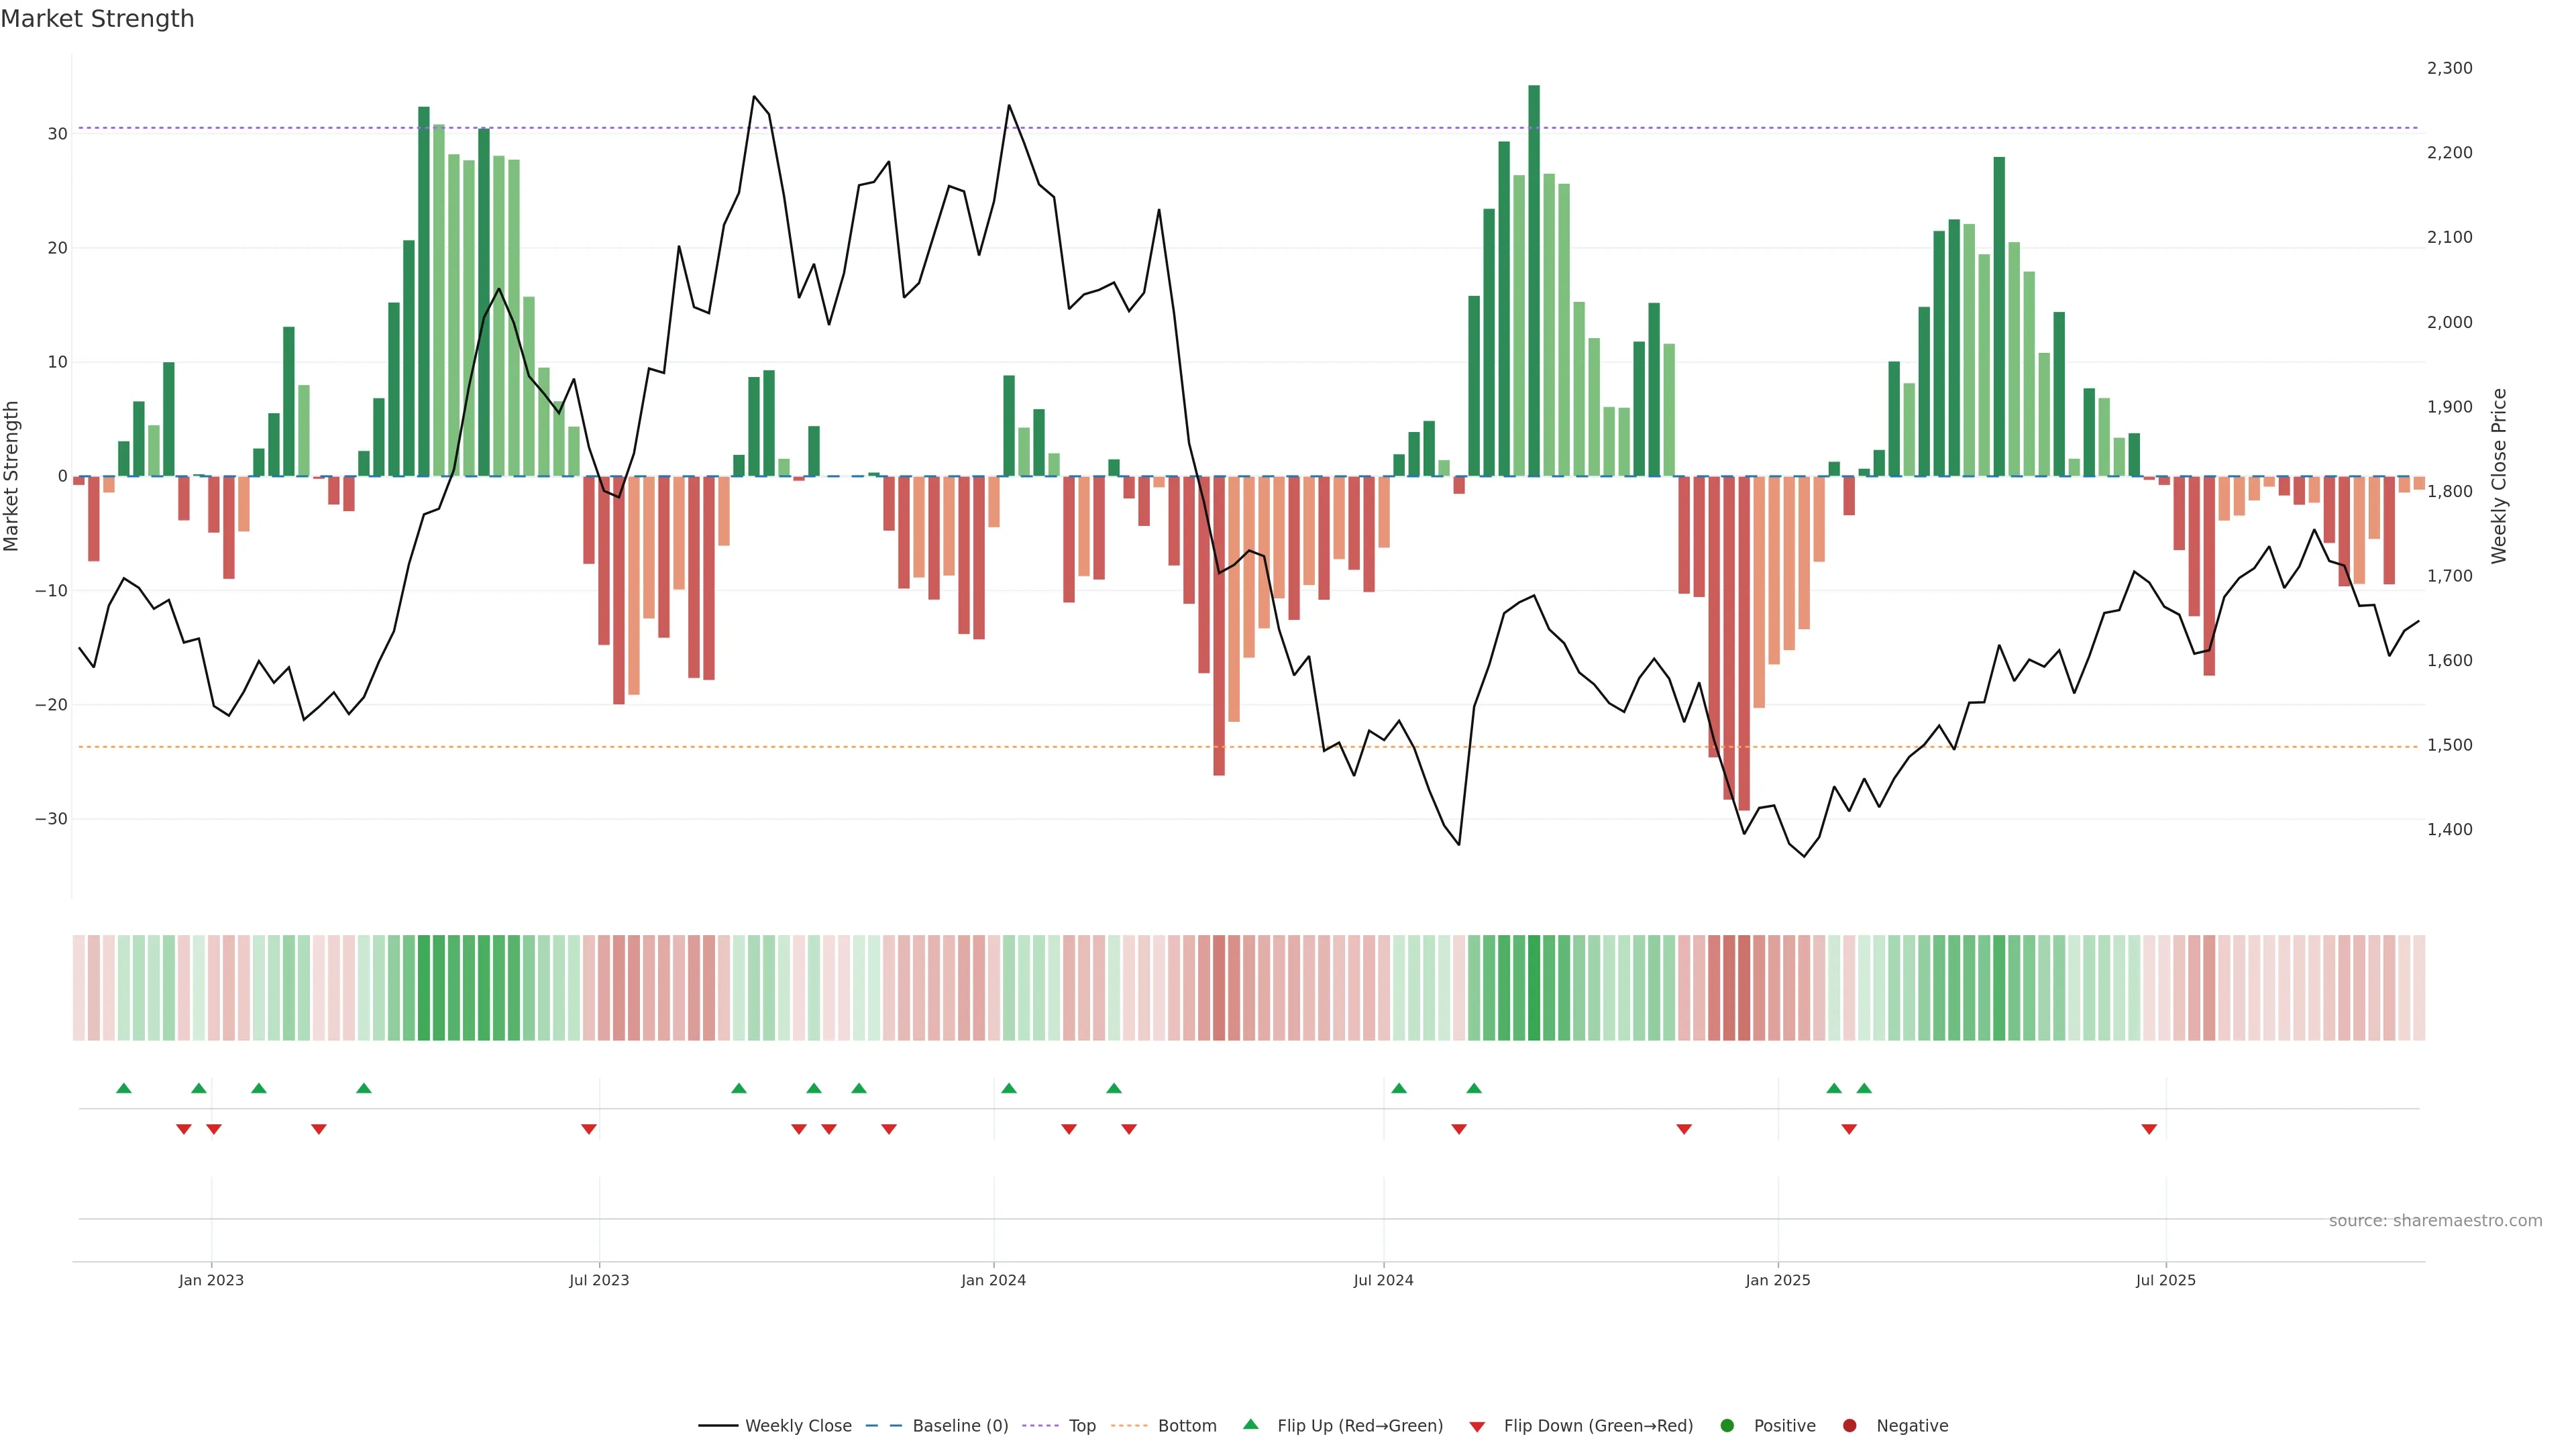Click the Jan 2023 x-axis label
This screenshot has height=1449, width=2576.
tap(211, 1280)
